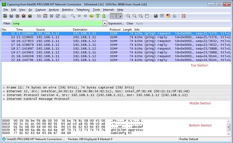Open the filter history dropdown arrow
This screenshot has height=143, width=233.
[105, 23]
